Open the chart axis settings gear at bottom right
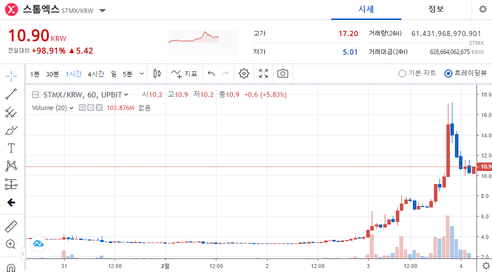 pyautogui.click(x=486, y=266)
